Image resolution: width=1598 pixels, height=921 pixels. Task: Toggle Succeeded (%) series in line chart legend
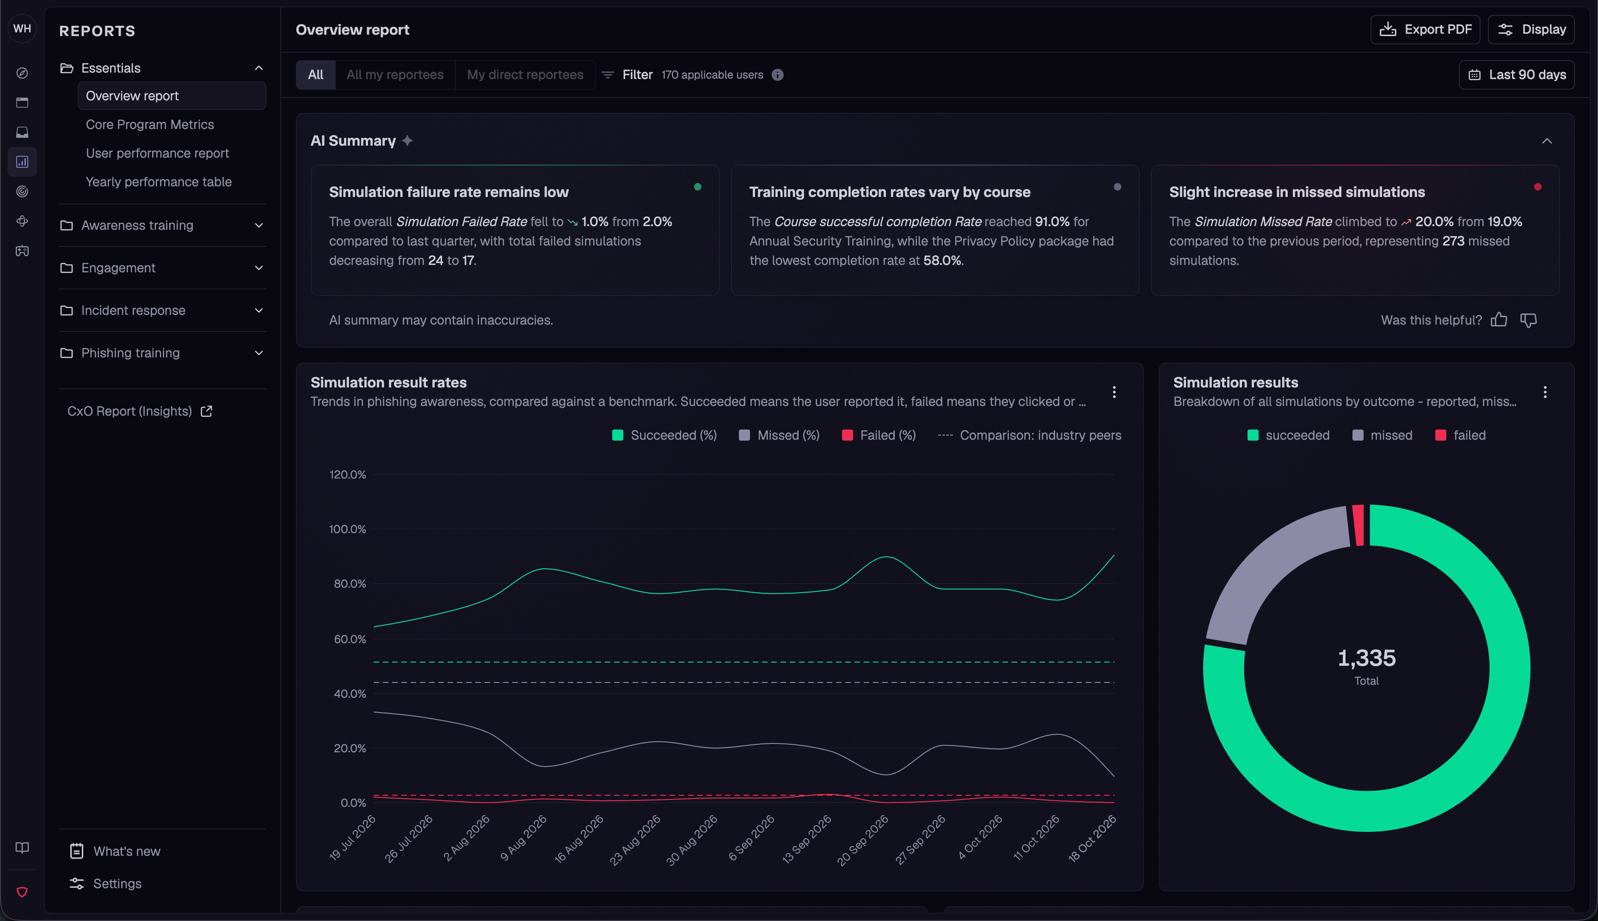coord(664,435)
